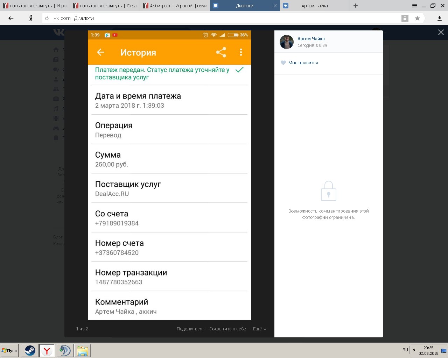The height and width of the screenshot is (358, 448).
Task: Expand the Ещё dropdown under photo
Action: pos(260,329)
